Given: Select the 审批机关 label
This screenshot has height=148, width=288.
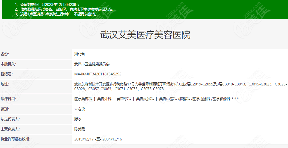Looking at the screenshot, I should 8,64.
